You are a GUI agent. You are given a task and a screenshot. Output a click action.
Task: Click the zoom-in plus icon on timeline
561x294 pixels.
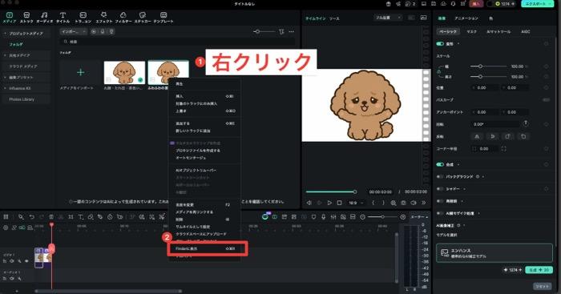pyautogui.click(x=403, y=217)
